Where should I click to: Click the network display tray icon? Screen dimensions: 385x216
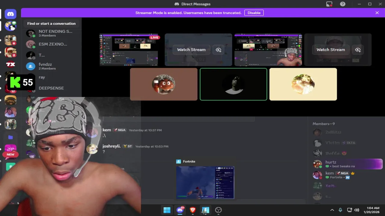point(349,210)
